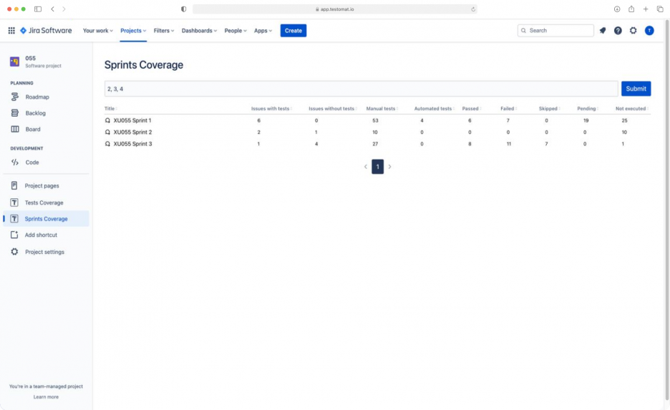The width and height of the screenshot is (670, 410).
Task: Click the Learn more link
Action: click(x=46, y=396)
